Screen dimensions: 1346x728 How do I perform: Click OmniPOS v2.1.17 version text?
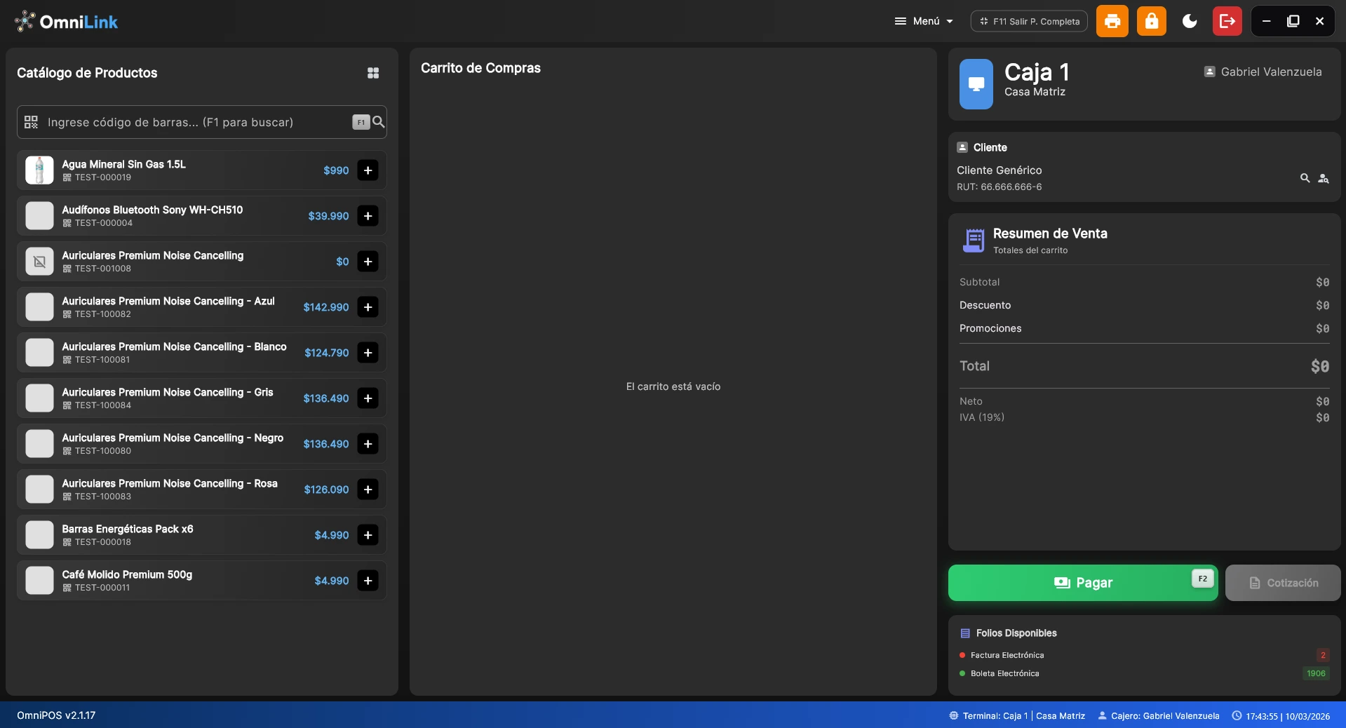coord(56,715)
